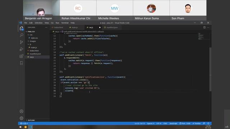Select Michelle Weekes participant tile

[x=115, y=10]
